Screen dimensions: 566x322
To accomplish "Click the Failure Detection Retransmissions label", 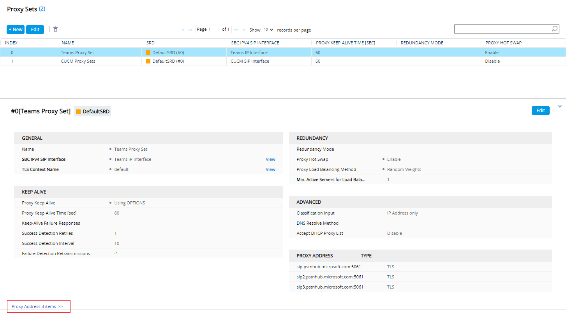I will [56, 253].
